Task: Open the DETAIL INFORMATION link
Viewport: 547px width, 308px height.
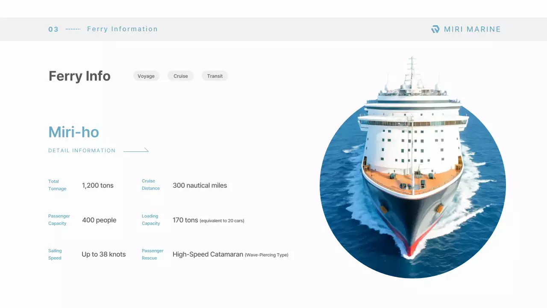Action: (x=82, y=150)
